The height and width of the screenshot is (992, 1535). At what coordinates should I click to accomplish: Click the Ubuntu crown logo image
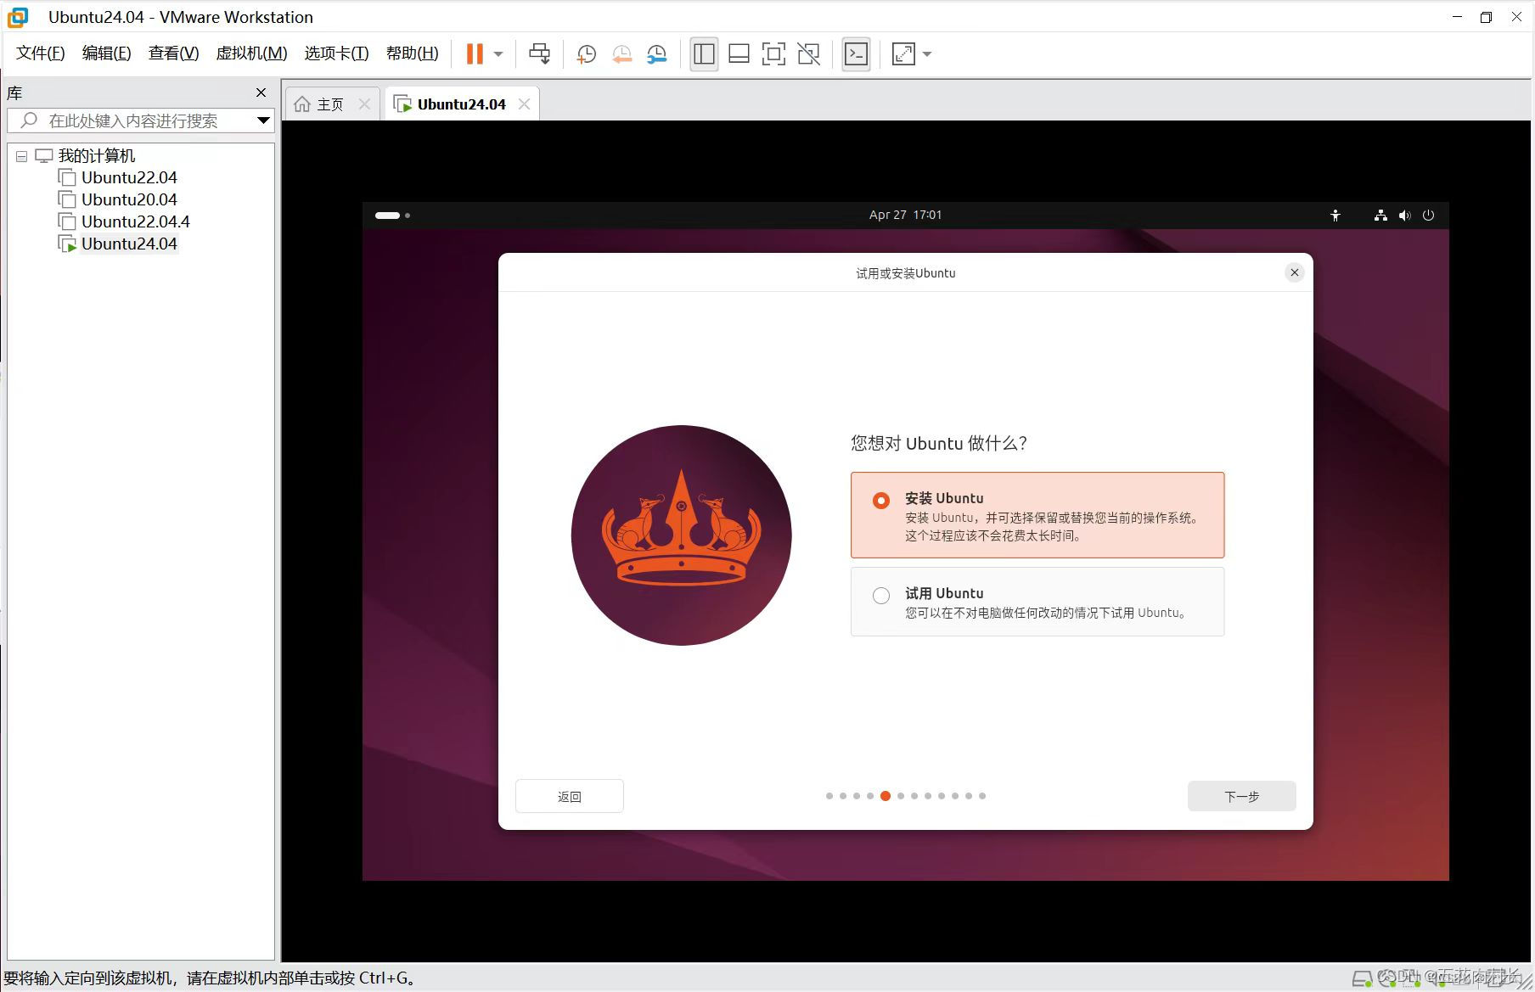tap(682, 535)
